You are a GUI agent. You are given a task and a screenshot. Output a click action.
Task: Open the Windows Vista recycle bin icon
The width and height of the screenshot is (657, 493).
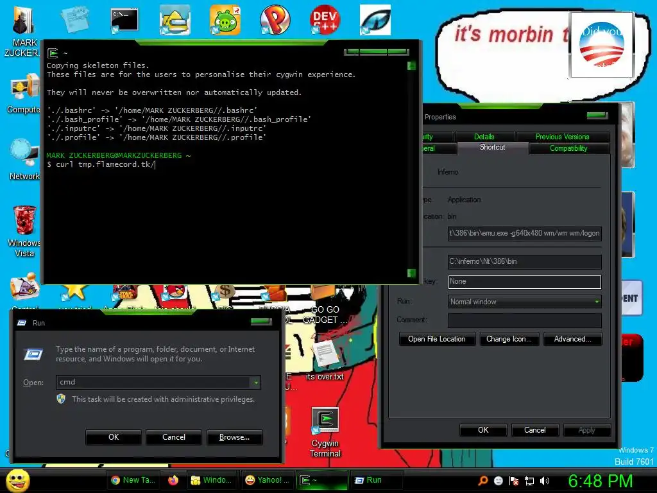(24, 220)
